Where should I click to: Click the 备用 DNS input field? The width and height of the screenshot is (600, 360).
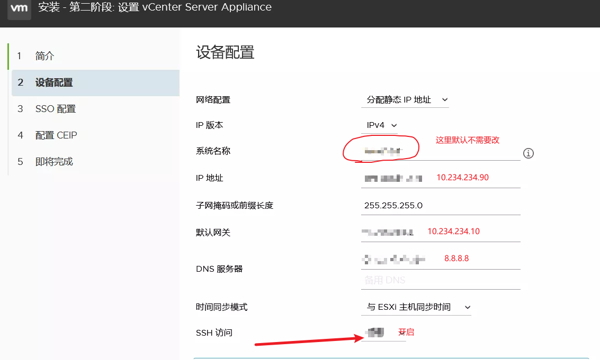point(440,280)
